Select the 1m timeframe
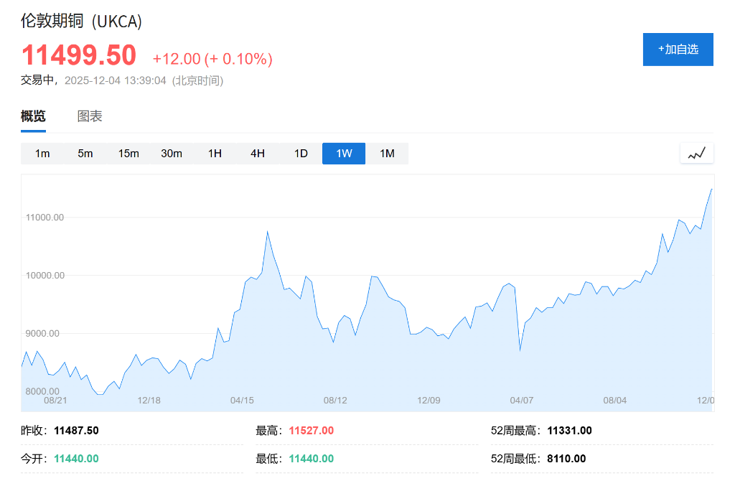 point(42,153)
